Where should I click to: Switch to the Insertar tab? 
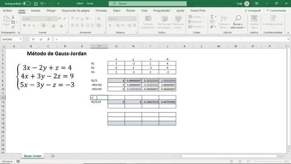pyautogui.click(x=35, y=10)
